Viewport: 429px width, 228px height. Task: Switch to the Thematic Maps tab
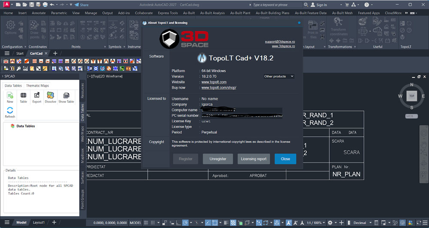coord(37,86)
